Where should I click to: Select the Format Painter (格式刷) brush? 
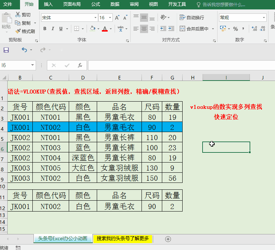18,31
